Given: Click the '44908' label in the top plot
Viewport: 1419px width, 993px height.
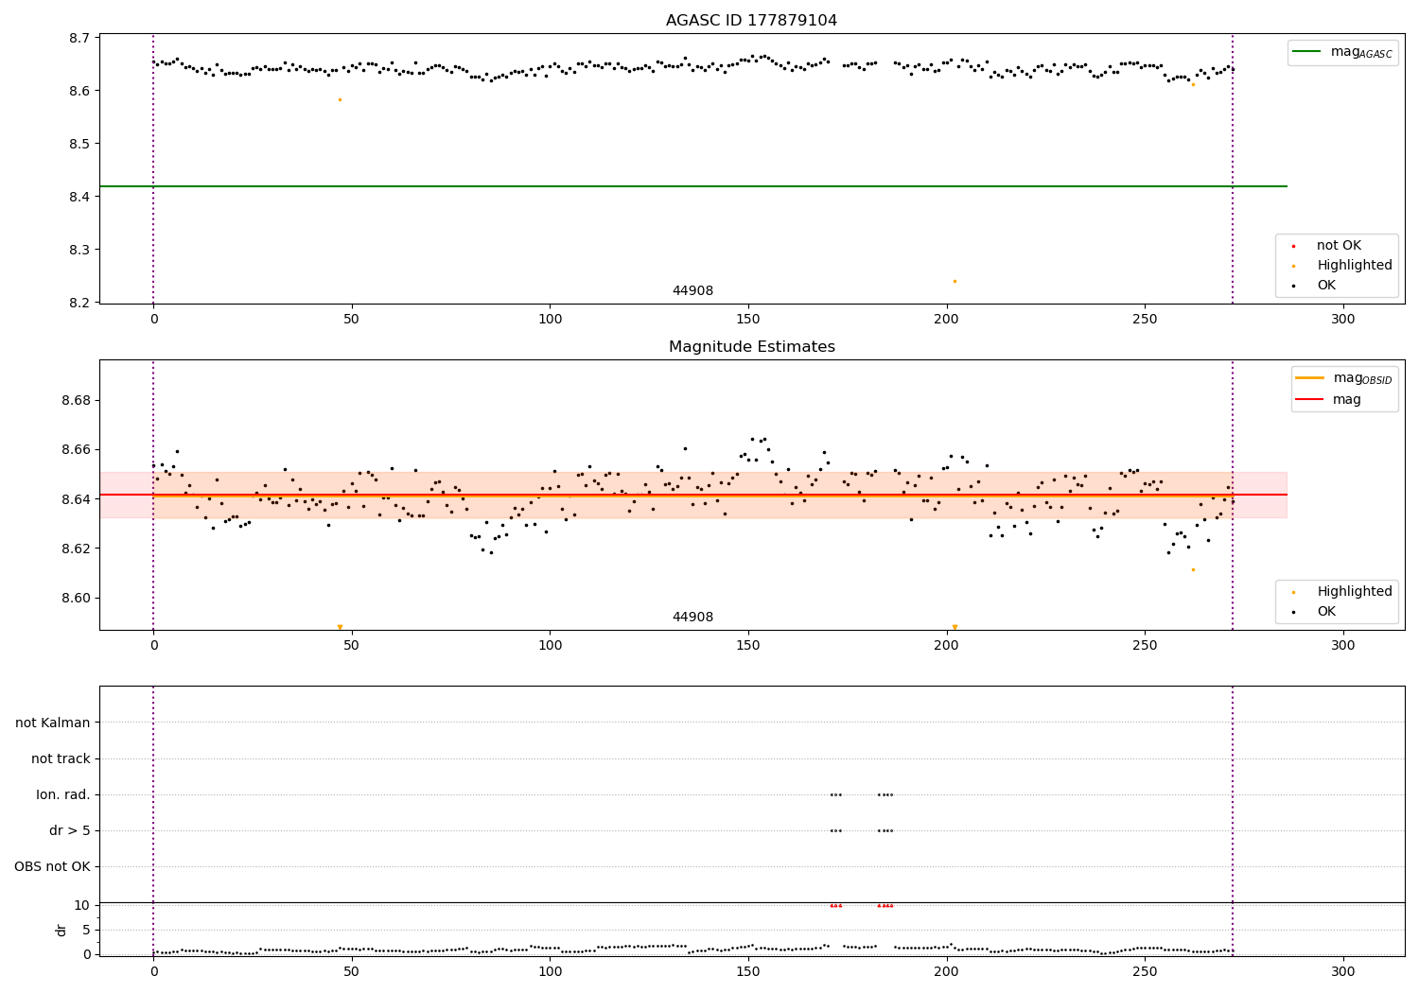Looking at the screenshot, I should tap(692, 291).
